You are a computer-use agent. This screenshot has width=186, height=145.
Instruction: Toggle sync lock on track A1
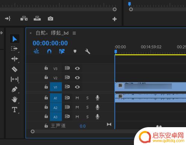(67, 98)
